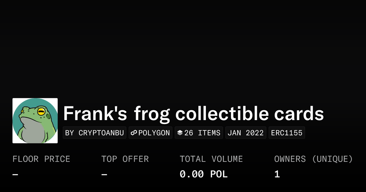Image resolution: width=366 pixels, height=192 pixels.
Task: Open the Frank's frog collectible cards title
Action: pos(193,114)
